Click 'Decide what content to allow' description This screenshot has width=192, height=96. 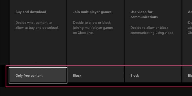tap(37, 25)
